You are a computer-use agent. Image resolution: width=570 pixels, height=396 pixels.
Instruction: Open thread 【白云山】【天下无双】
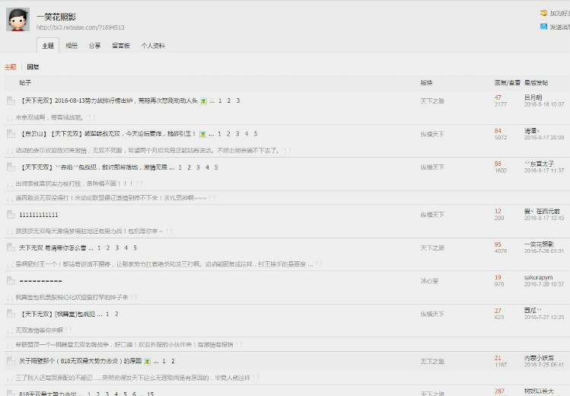pyautogui.click(x=108, y=134)
